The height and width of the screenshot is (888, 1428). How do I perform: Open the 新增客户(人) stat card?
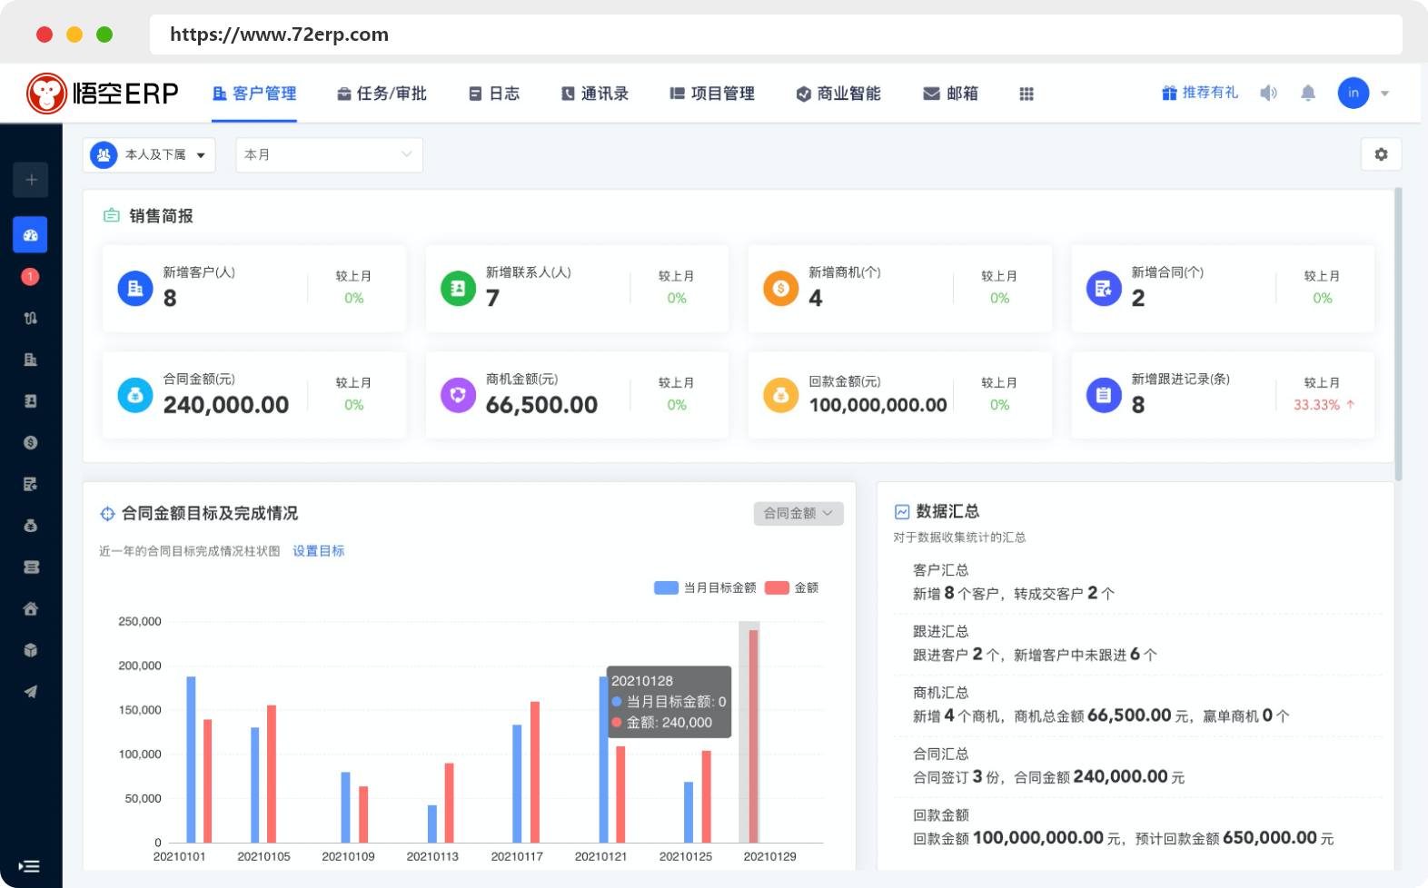[254, 289]
